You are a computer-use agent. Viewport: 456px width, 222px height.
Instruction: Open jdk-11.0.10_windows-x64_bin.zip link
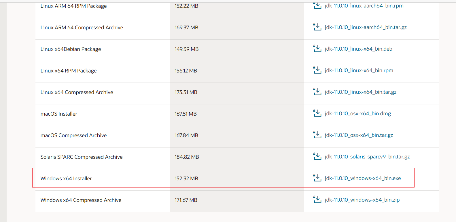pyautogui.click(x=362, y=200)
